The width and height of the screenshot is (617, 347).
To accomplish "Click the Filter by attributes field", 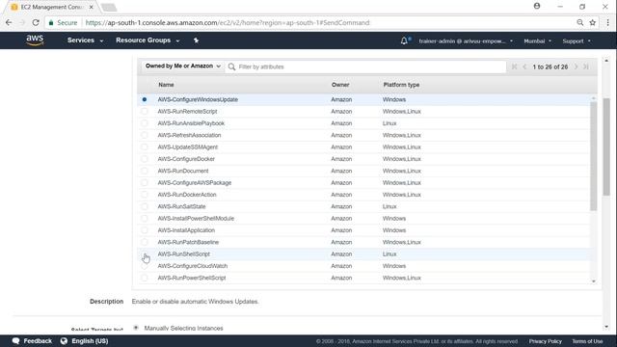I will [x=366, y=67].
